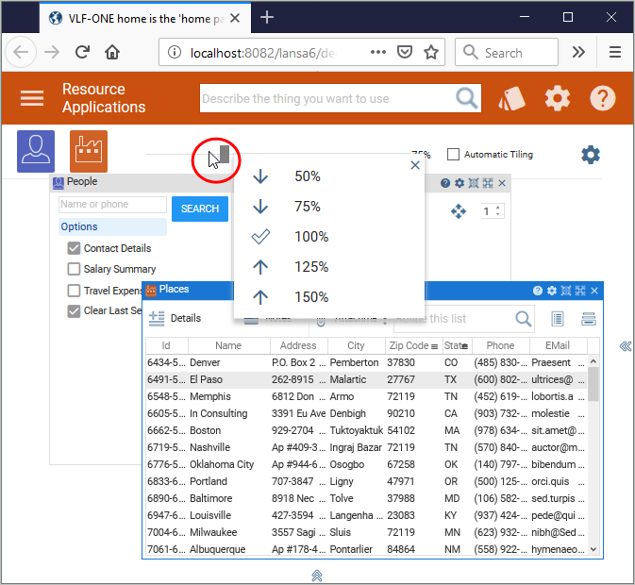Click the Name or phone search field
The height and width of the screenshot is (585, 635).
click(x=112, y=205)
